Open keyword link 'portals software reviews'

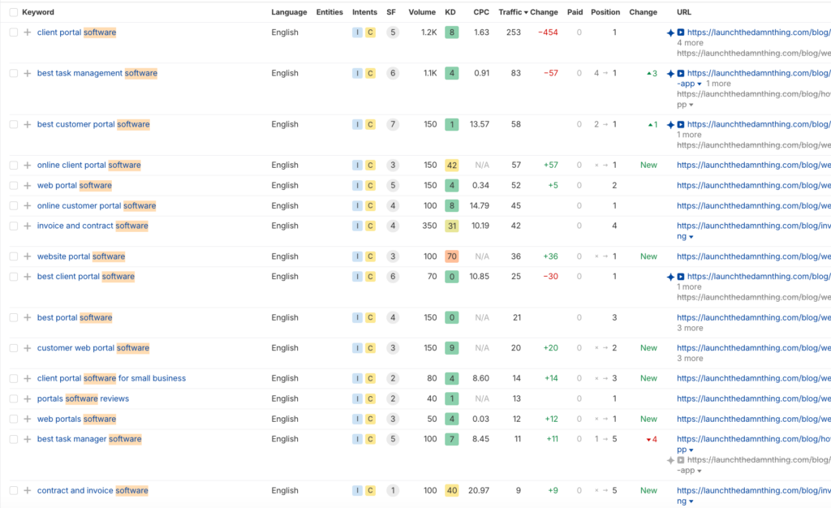[x=83, y=399]
